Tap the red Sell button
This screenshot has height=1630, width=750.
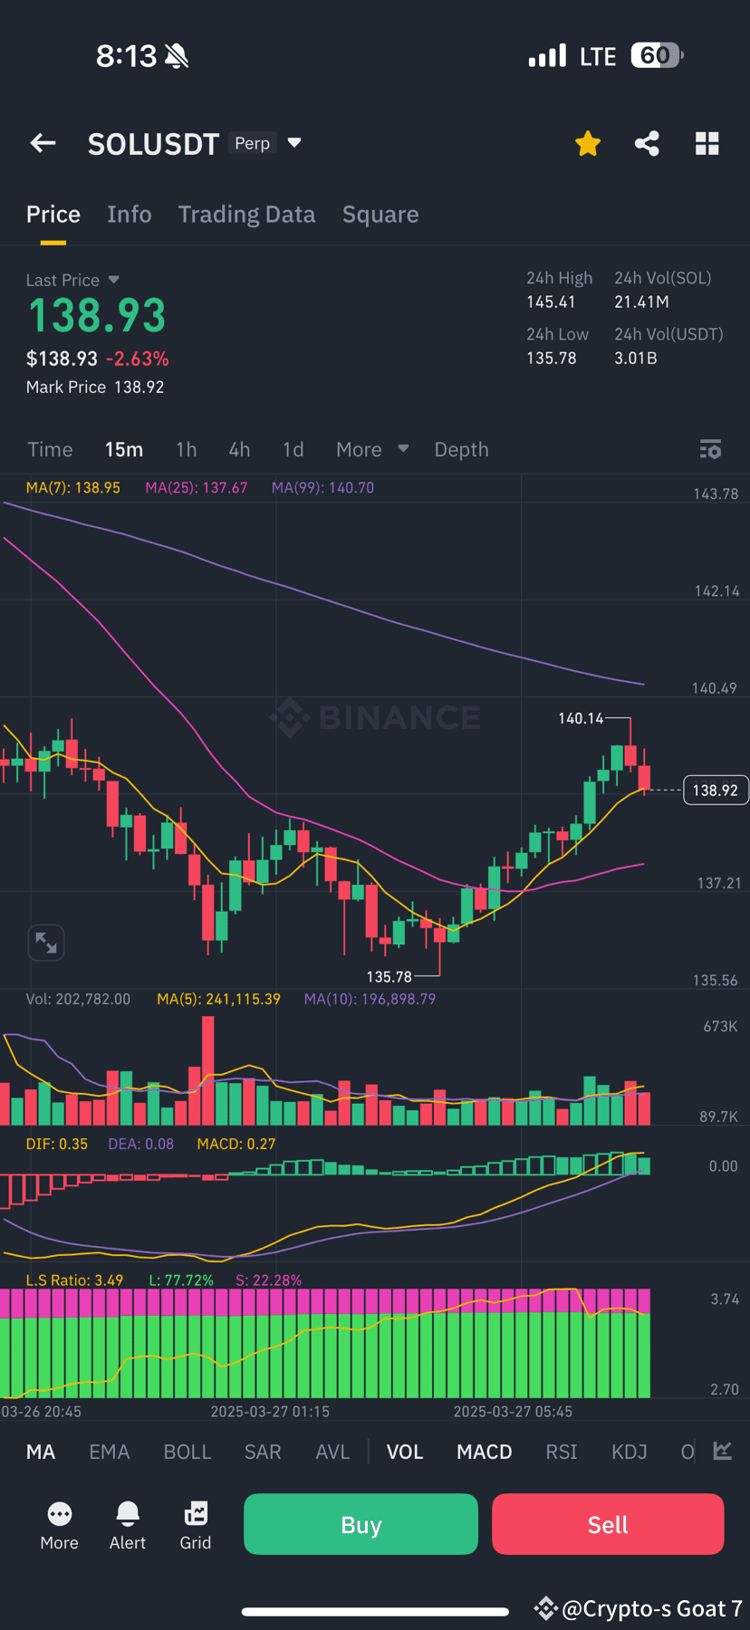[x=608, y=1524]
